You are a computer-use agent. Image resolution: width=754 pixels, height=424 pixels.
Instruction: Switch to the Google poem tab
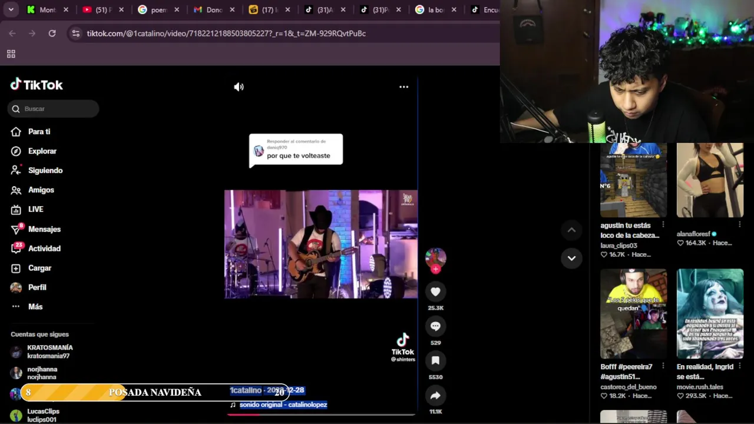159,10
